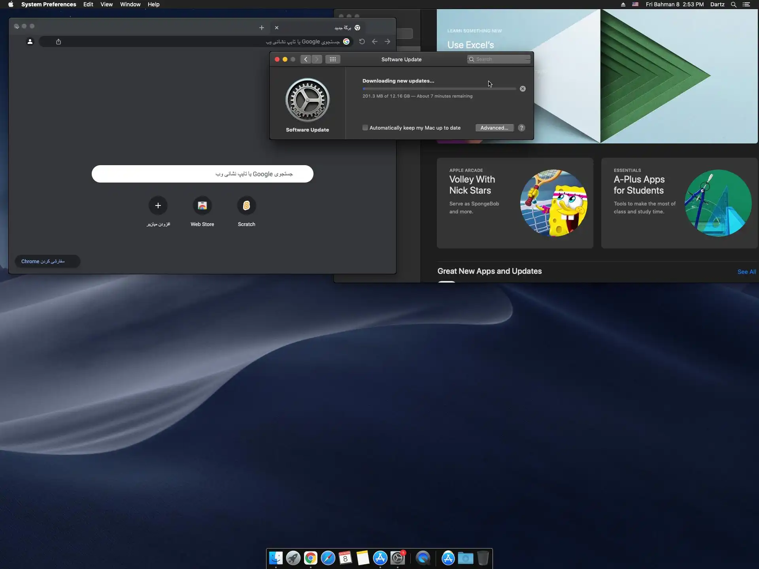Go back in System Preferences history
The height and width of the screenshot is (569, 759).
306,59
